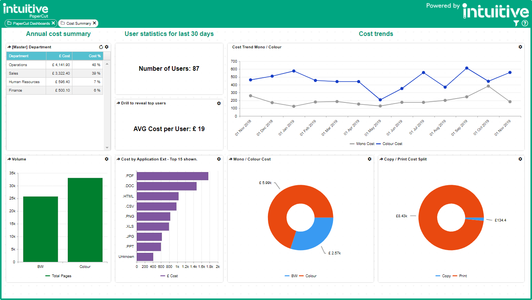Image resolution: width=532 pixels, height=300 pixels.
Task: Open the help question mark icon
Action: click(x=525, y=23)
